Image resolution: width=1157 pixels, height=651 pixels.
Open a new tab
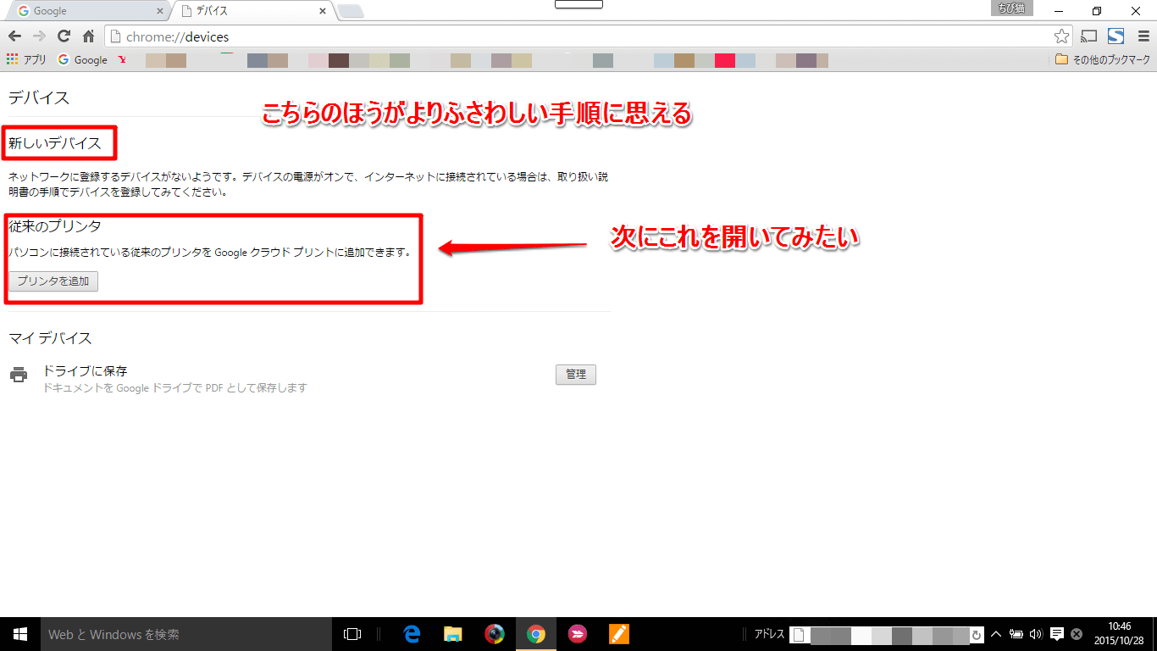(351, 12)
